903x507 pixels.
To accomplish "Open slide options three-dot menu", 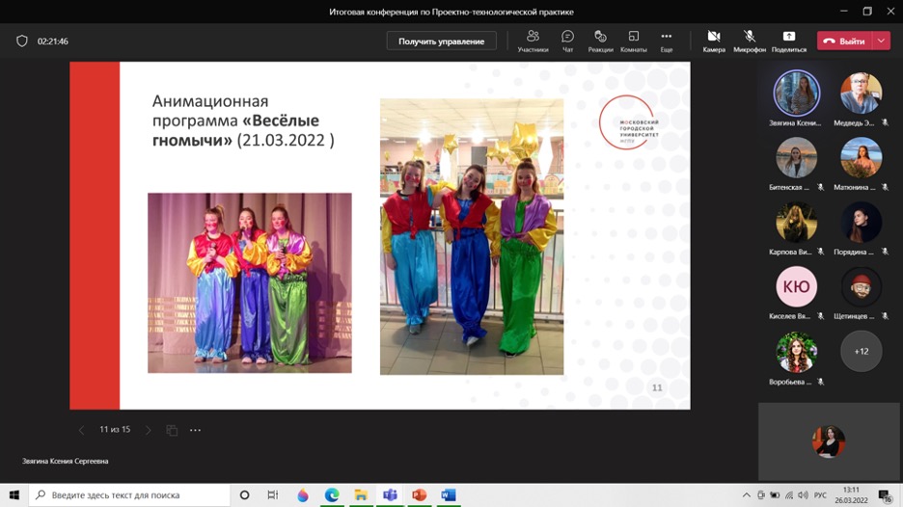I will [x=195, y=430].
